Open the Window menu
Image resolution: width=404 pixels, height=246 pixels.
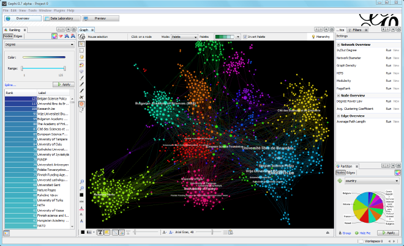pos(45,10)
